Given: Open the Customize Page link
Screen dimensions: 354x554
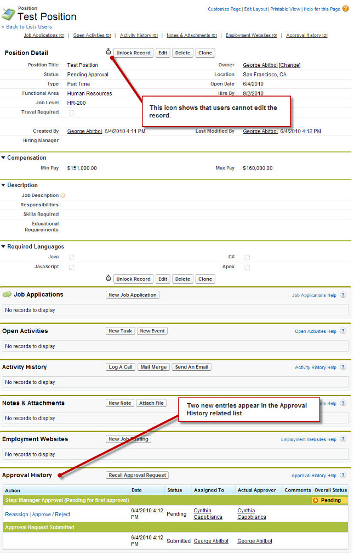Looking at the screenshot, I should point(225,9).
